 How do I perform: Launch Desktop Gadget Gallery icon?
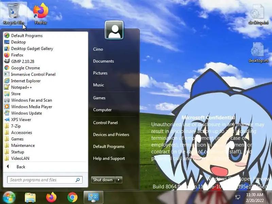(7, 48)
